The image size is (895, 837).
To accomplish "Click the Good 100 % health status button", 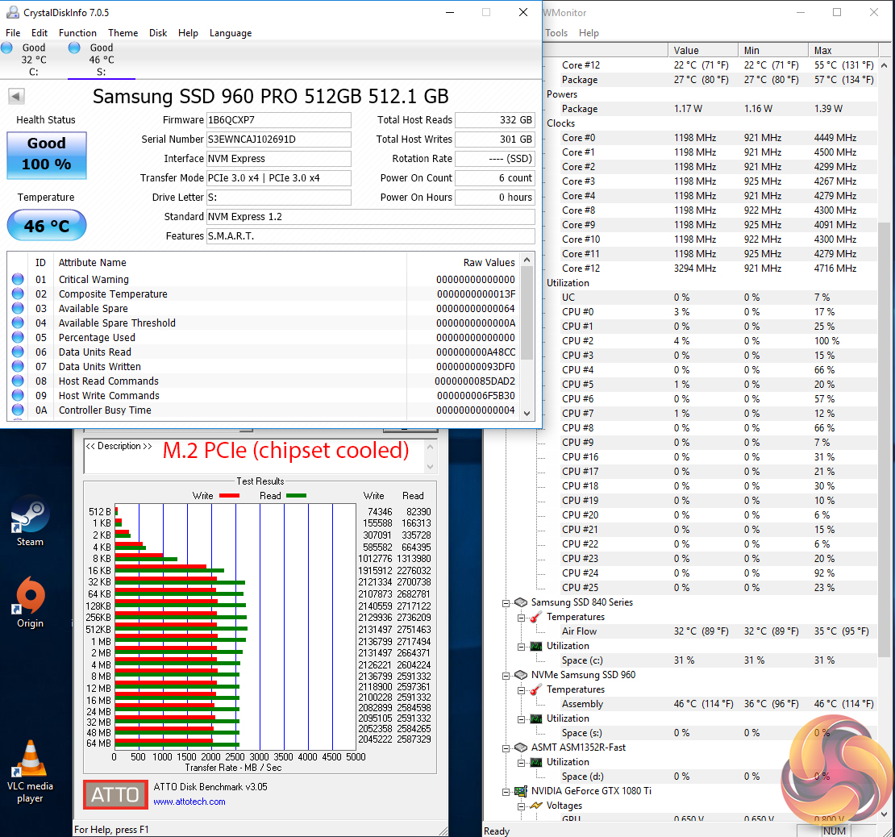I will [x=47, y=156].
